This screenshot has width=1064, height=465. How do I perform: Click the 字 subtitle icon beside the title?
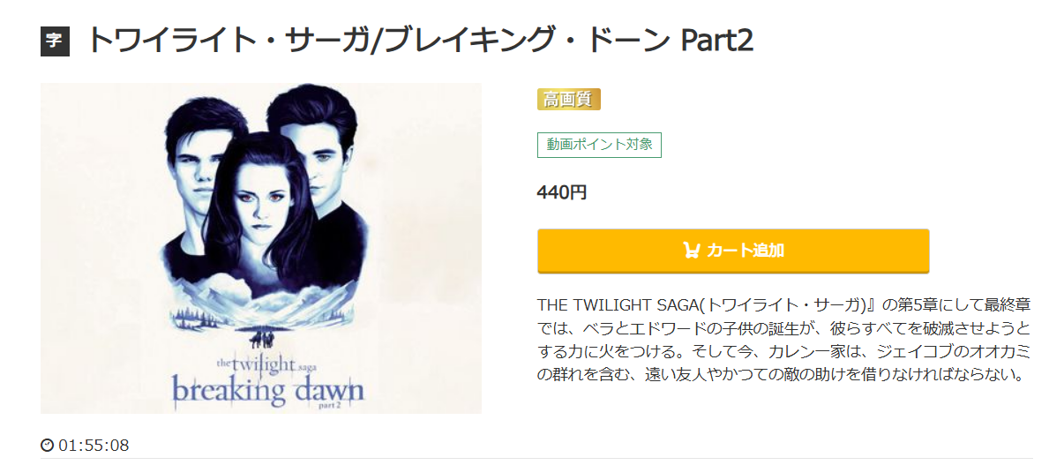click(55, 41)
